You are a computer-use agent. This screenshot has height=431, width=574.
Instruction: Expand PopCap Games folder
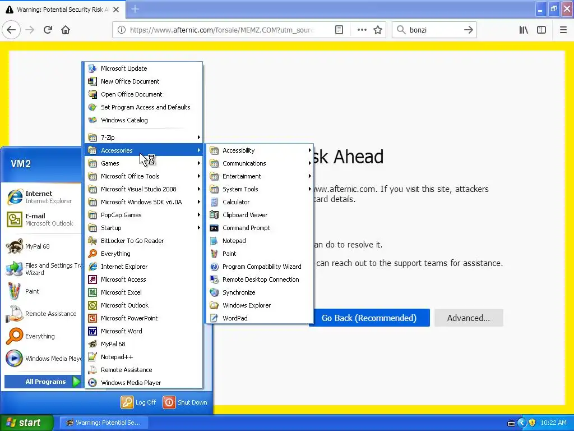tap(143, 215)
